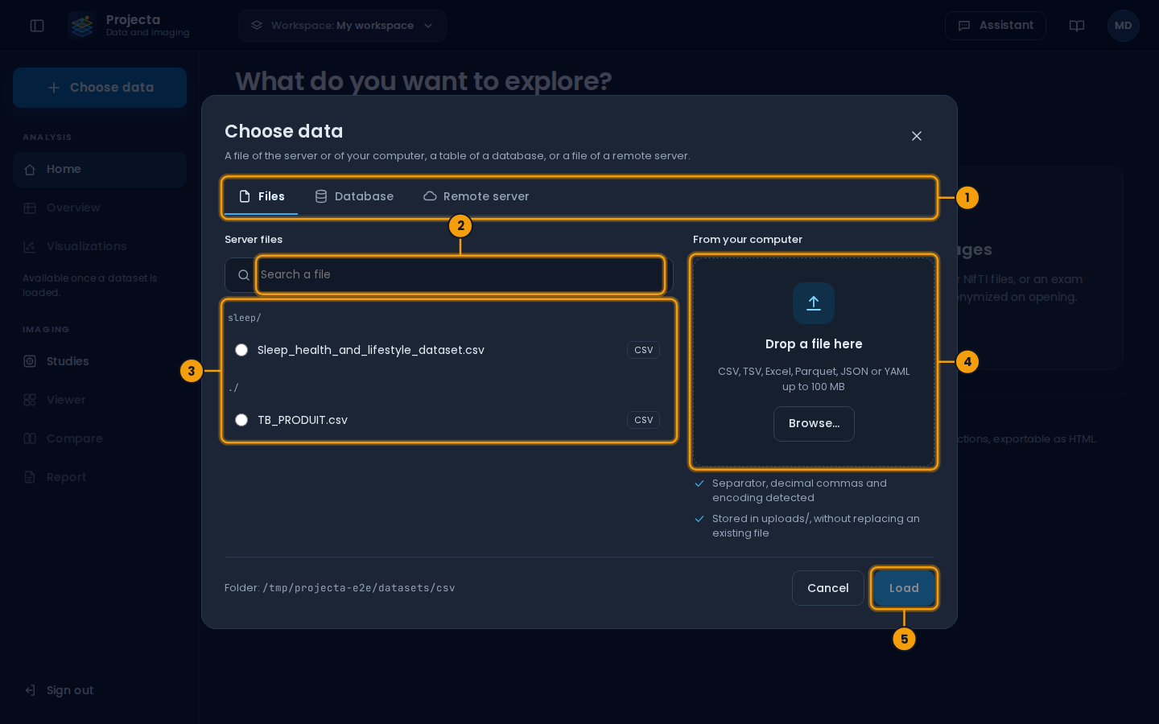The image size is (1159, 724).
Task: Click the Sign out icon
Action: (30, 690)
